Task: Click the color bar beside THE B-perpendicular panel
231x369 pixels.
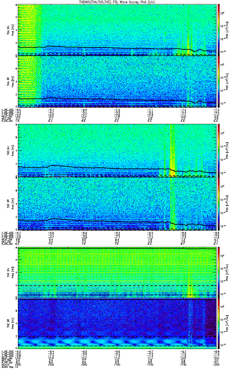Action: click(x=219, y=272)
